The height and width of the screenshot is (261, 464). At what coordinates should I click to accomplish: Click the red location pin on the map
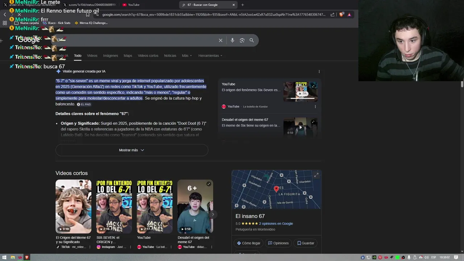[x=276, y=188]
